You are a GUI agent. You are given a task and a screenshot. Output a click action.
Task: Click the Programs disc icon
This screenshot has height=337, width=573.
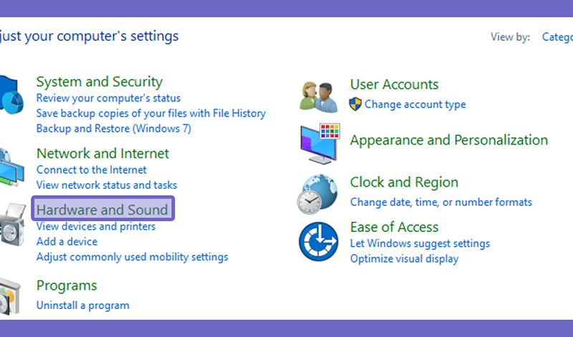tap(10, 296)
